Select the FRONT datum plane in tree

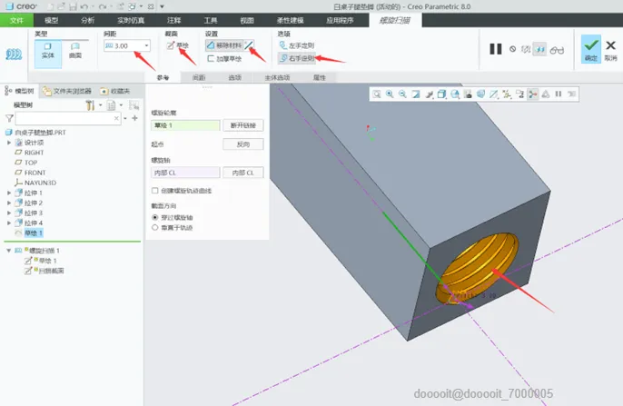[x=30, y=173]
